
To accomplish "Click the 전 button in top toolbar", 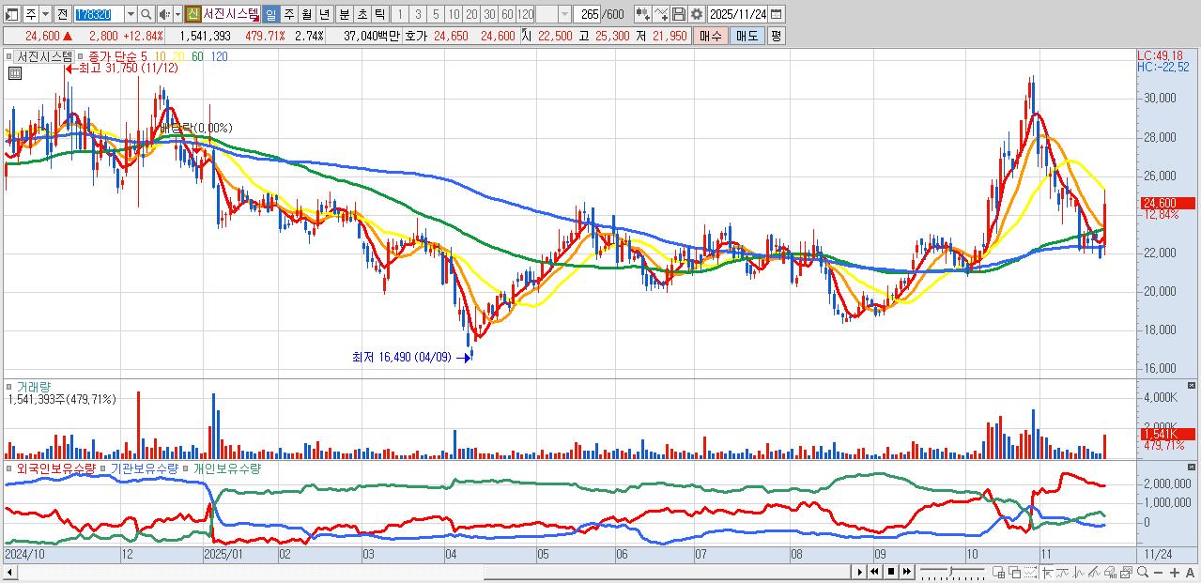I will pyautogui.click(x=62, y=14).
